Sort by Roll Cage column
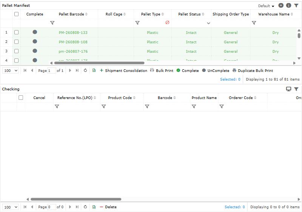The image size is (302, 212). tap(125, 14)
